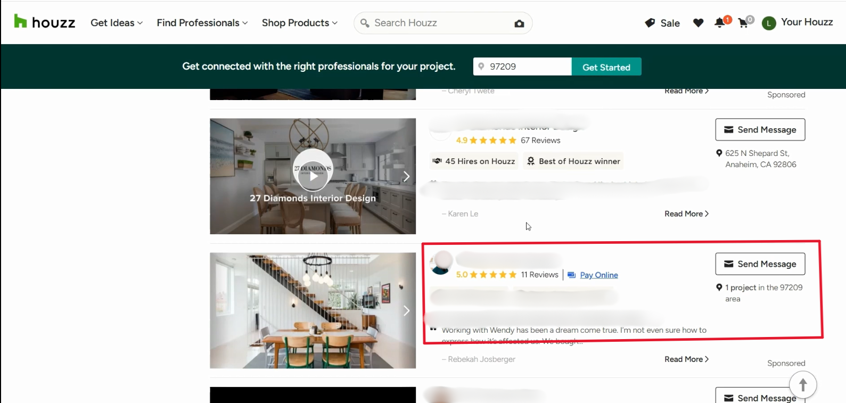846x403 pixels.
Task: Click the 45 Hires on Houzz badge
Action: click(474, 161)
